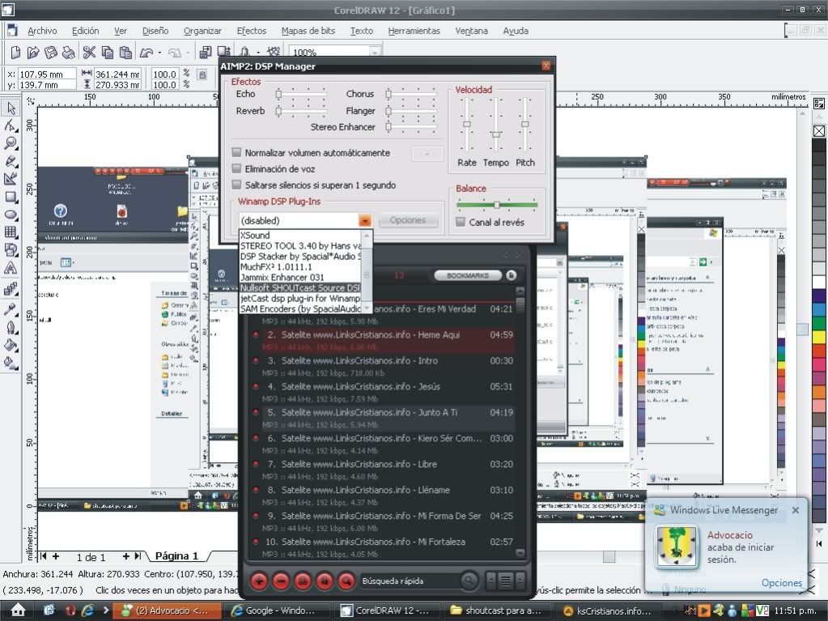
Task: Enable the Canal al revés checkbox
Action: (461, 222)
